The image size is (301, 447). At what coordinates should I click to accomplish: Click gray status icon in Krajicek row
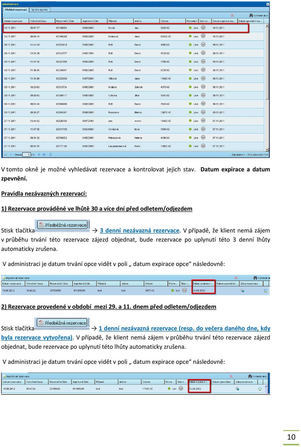click(203, 87)
